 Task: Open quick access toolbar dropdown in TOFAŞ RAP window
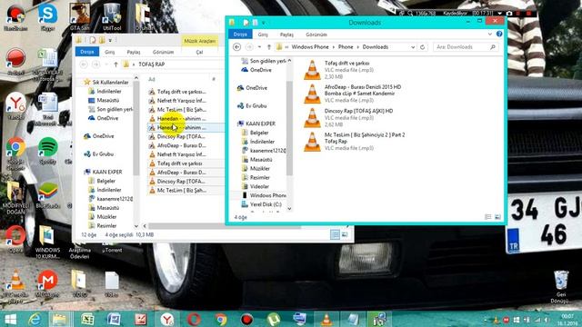110,40
